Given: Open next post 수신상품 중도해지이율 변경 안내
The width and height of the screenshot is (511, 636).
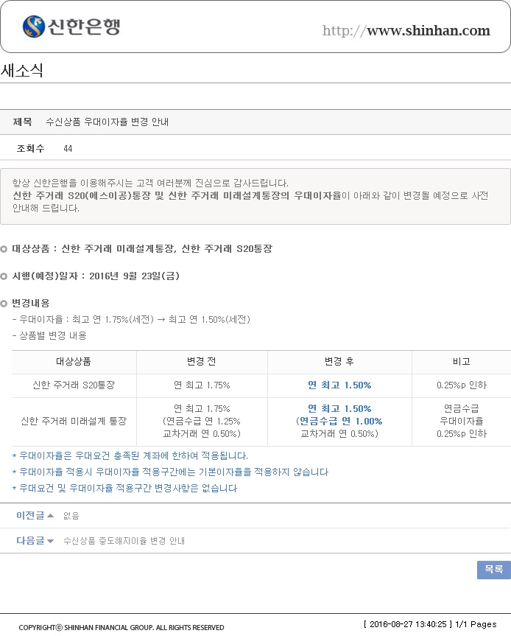Looking at the screenshot, I should click(x=124, y=541).
